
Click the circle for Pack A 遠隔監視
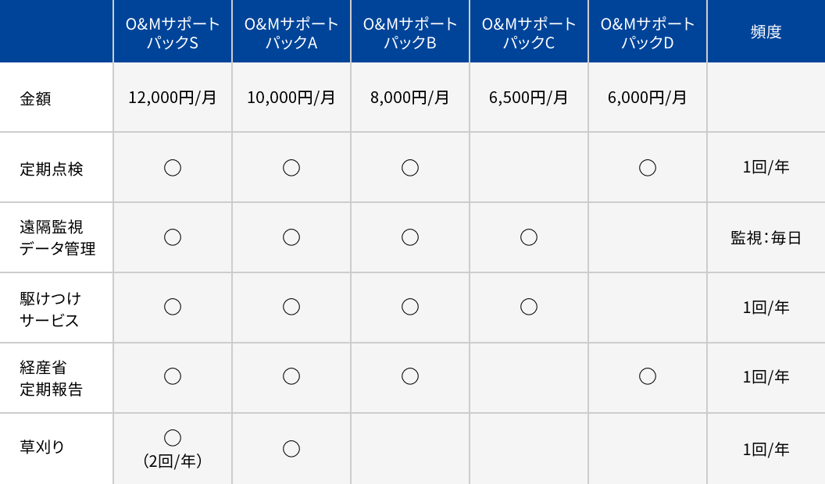(x=291, y=237)
